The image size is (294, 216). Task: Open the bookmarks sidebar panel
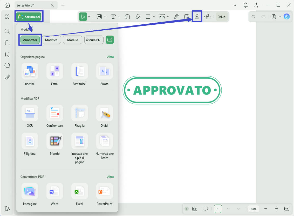7,54
